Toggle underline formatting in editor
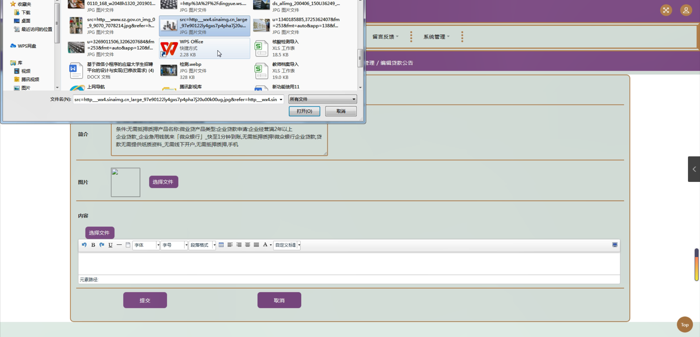 (110, 245)
